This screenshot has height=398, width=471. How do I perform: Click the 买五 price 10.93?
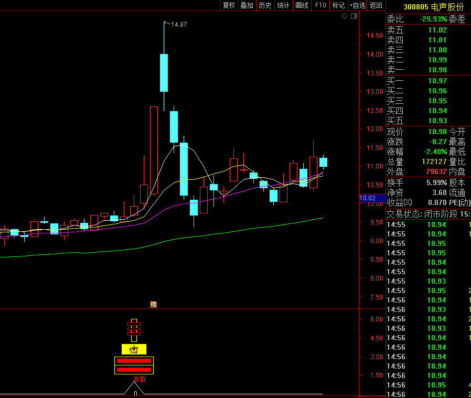pyautogui.click(x=437, y=121)
